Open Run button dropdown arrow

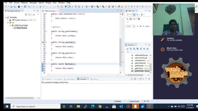(x=95, y=6)
